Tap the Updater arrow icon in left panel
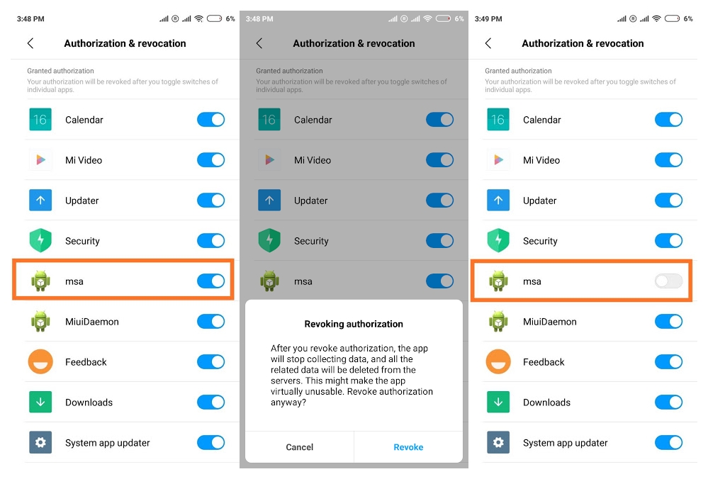 40,200
